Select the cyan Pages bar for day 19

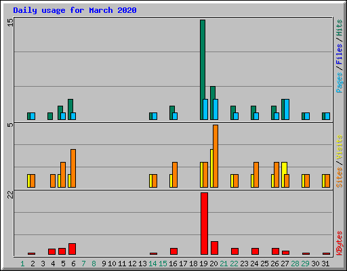coord(205,109)
